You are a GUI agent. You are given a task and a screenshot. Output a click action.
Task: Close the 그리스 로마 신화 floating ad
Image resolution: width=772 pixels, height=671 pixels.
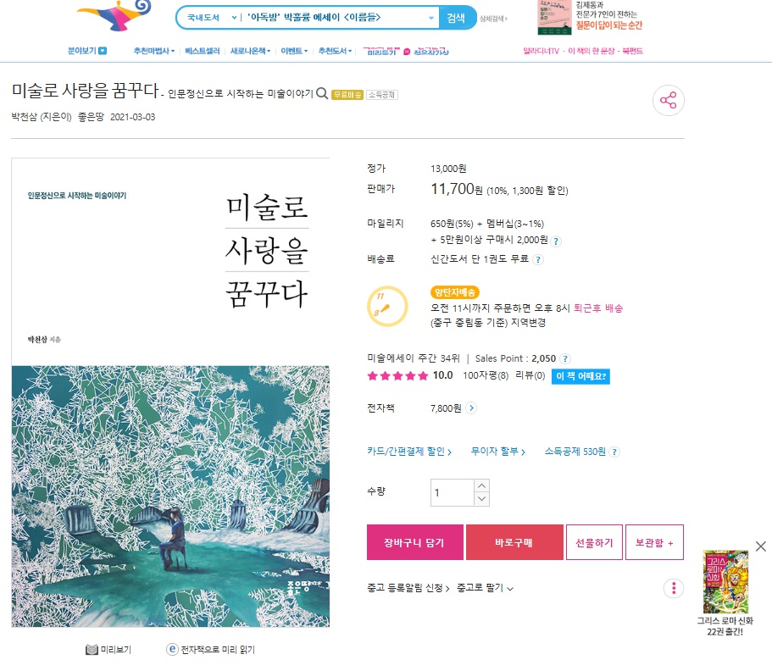[x=761, y=546]
